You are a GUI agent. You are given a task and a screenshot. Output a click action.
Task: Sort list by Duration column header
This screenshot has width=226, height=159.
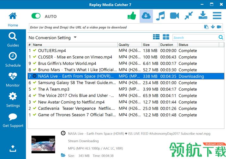tap(168, 45)
